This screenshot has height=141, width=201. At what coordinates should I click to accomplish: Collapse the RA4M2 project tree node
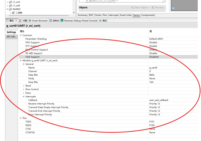point(7,9)
